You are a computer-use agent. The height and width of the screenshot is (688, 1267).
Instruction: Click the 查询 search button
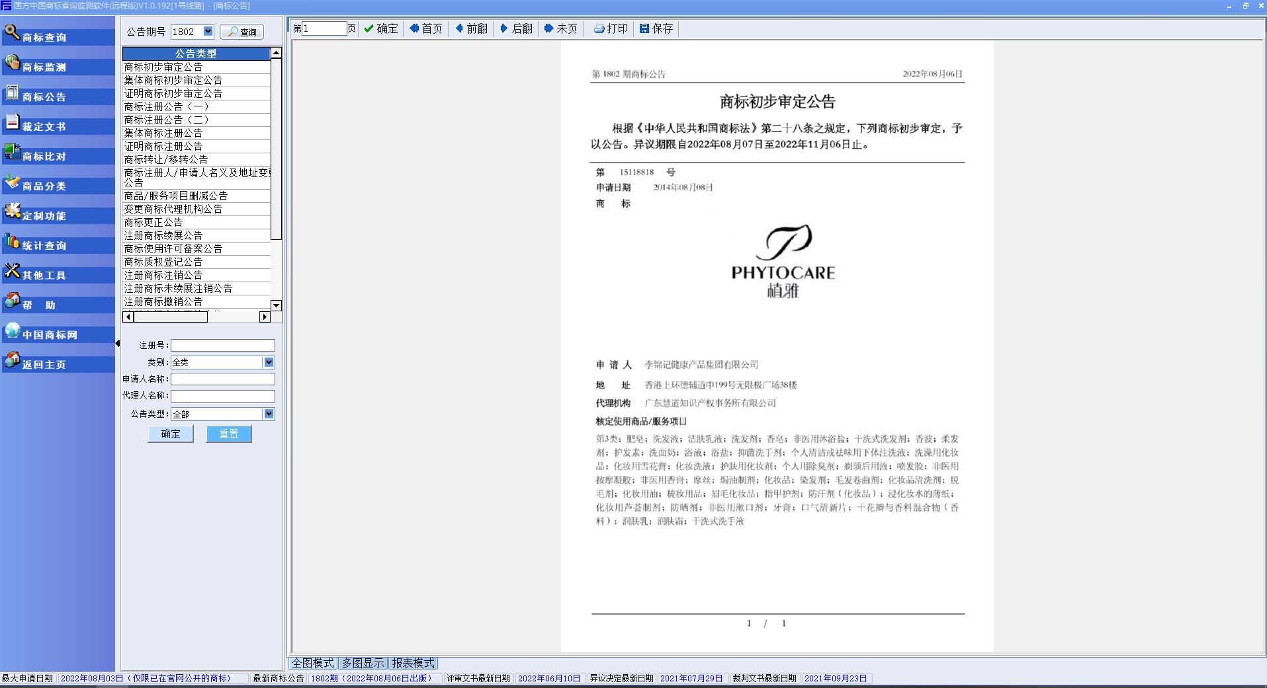(x=241, y=32)
